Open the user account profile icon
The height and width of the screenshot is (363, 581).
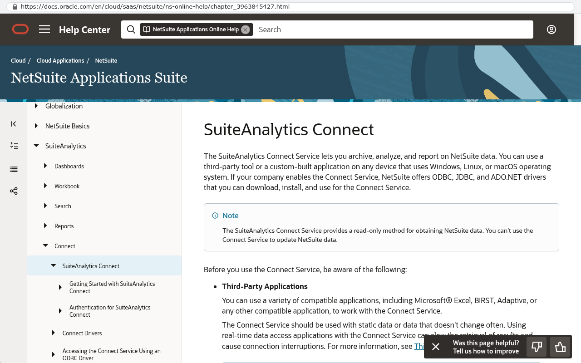(x=551, y=29)
